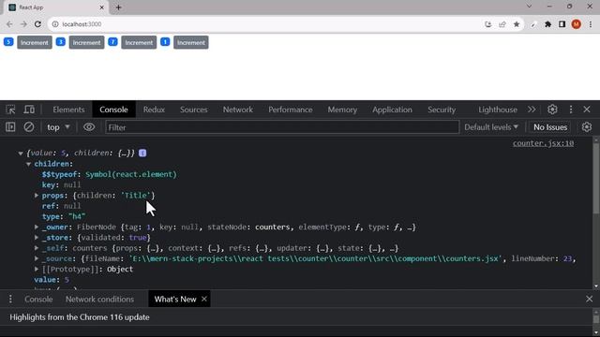This screenshot has height=337, width=600.
Task: Open the Chrome three-dot menu
Action: click(591, 24)
